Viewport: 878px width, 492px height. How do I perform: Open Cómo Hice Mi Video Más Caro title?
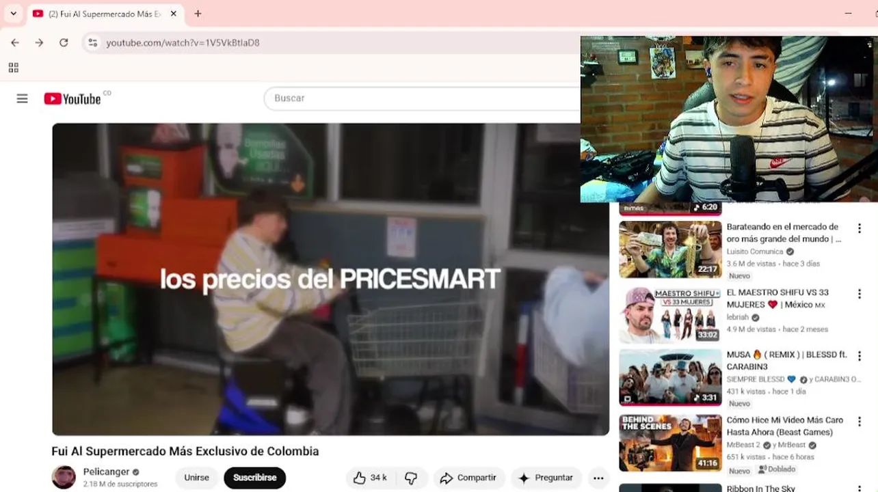[784, 426]
